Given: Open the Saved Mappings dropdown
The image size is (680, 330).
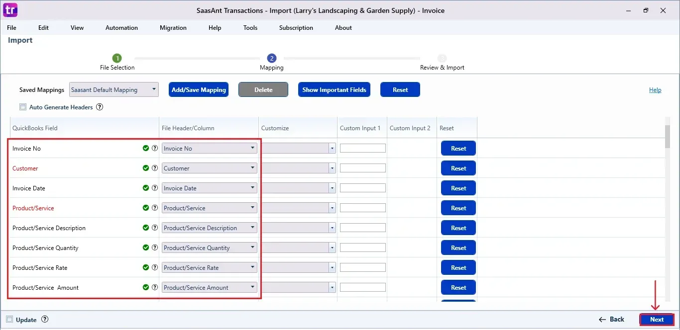Looking at the screenshot, I should pyautogui.click(x=113, y=90).
